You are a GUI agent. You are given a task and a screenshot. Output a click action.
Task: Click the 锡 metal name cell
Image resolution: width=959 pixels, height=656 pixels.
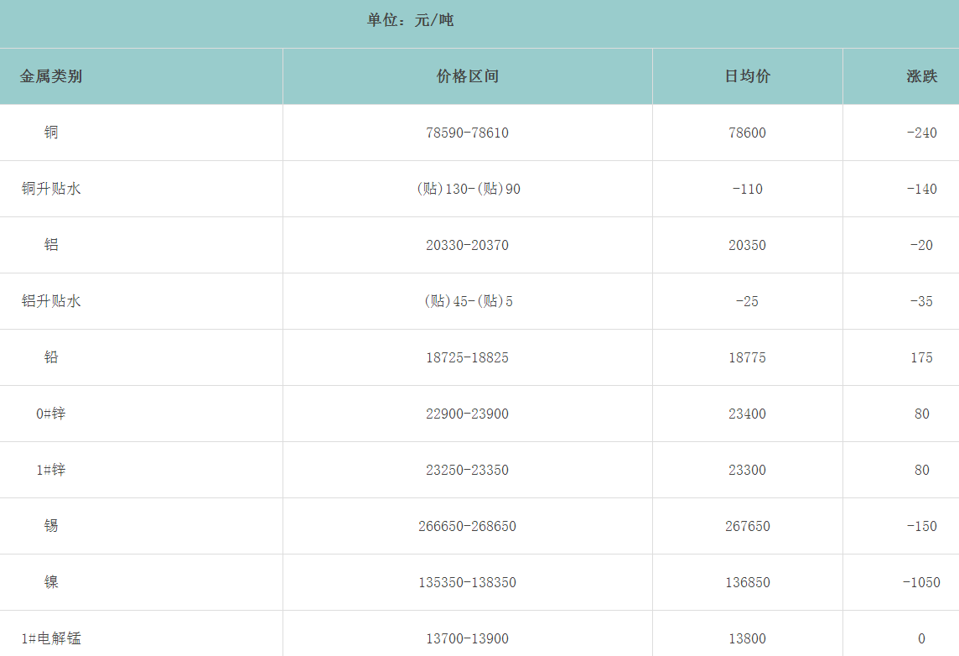(x=51, y=526)
